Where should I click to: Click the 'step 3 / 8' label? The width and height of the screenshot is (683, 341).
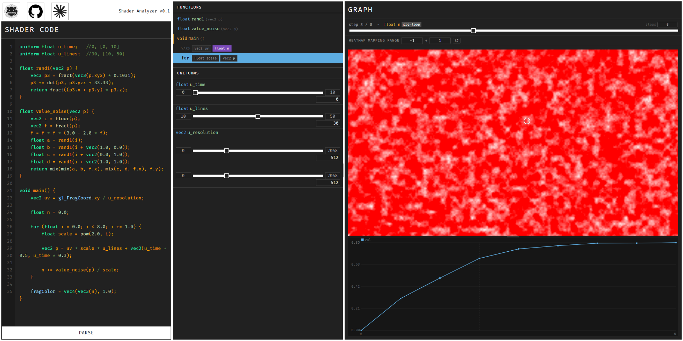(x=360, y=25)
